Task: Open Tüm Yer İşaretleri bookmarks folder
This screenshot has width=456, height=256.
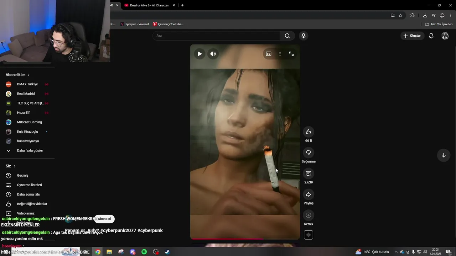Action: point(439,24)
